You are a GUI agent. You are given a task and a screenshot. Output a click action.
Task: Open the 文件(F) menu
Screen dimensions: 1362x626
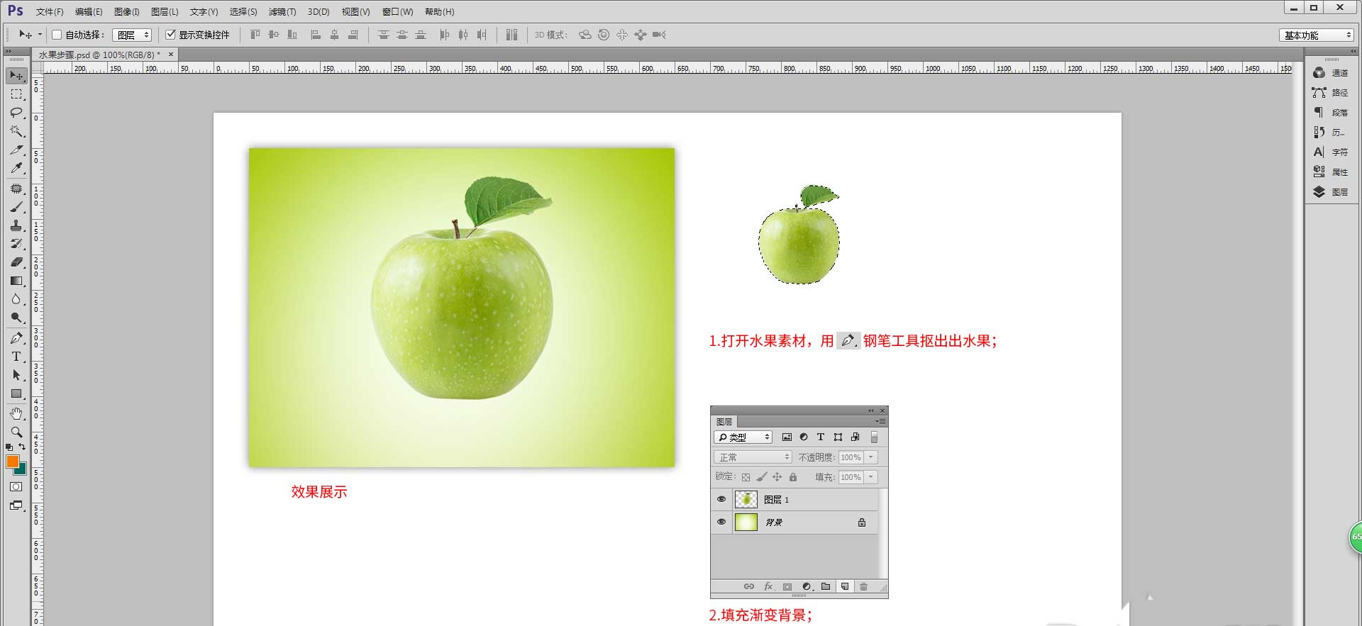coord(50,12)
